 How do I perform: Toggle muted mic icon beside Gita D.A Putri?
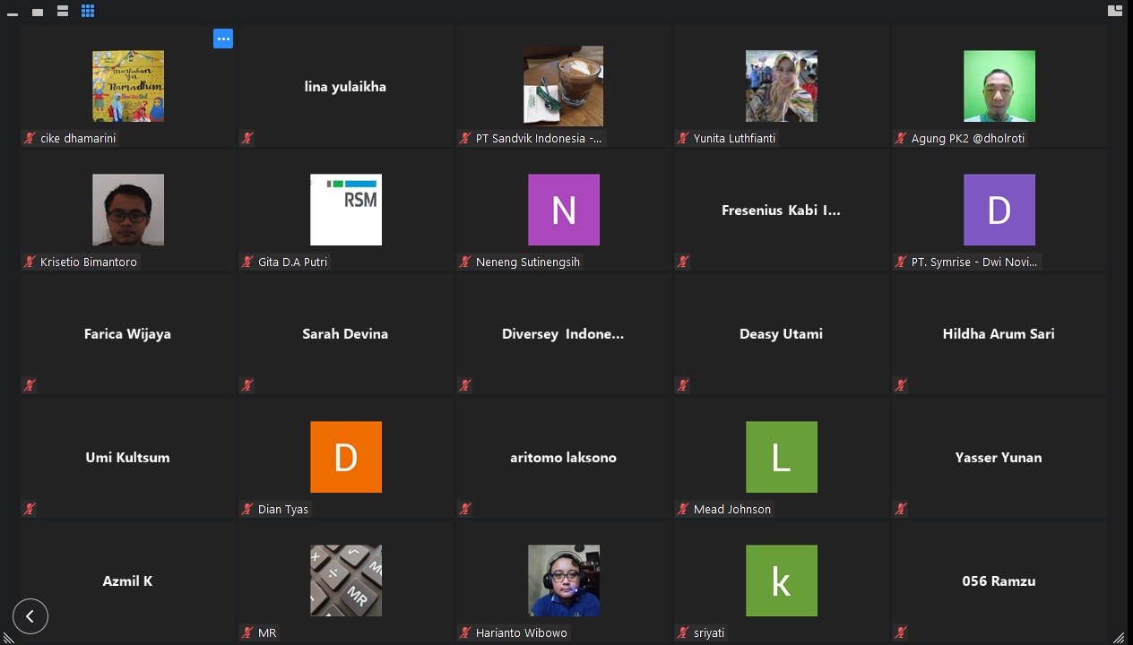coord(247,262)
